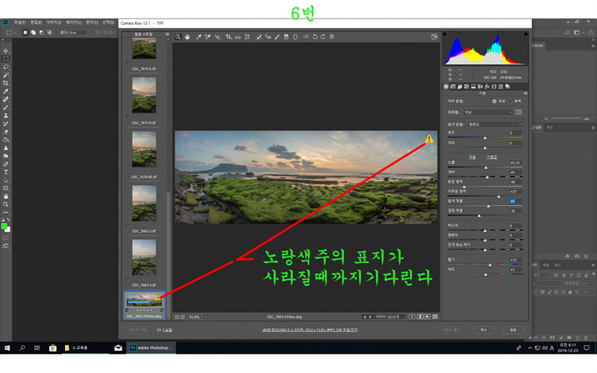The image size is (597, 373).
Task: Open the Windows Start menu
Action: [7, 348]
